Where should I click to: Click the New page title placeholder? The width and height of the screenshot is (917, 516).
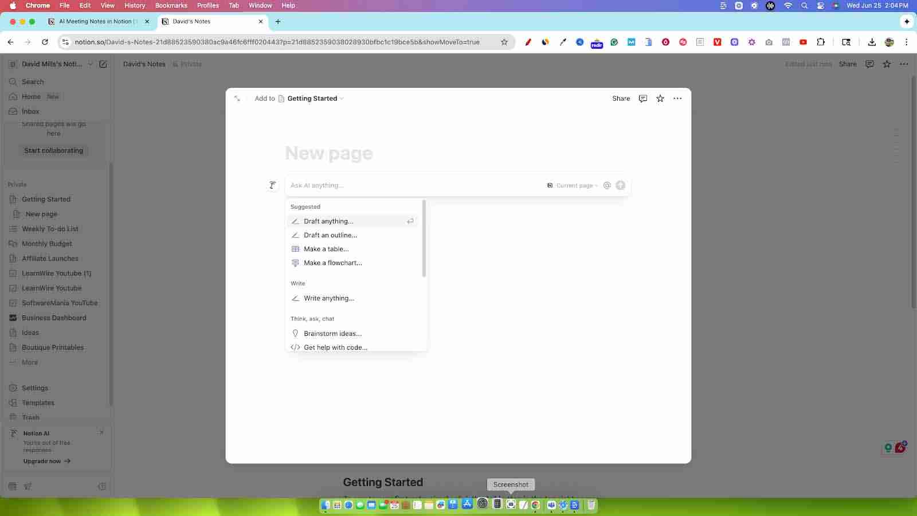click(329, 153)
